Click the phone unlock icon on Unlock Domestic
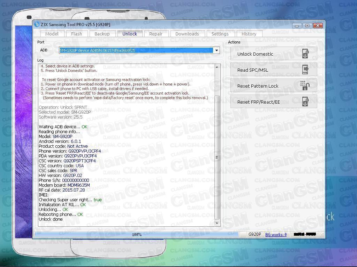This screenshot has height=267, width=357. point(305,54)
